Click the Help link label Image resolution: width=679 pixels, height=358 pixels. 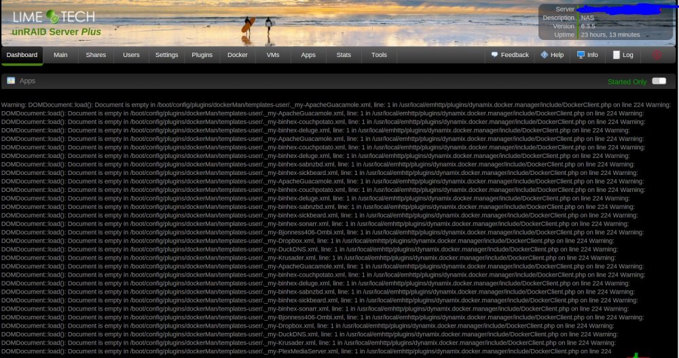(x=557, y=55)
